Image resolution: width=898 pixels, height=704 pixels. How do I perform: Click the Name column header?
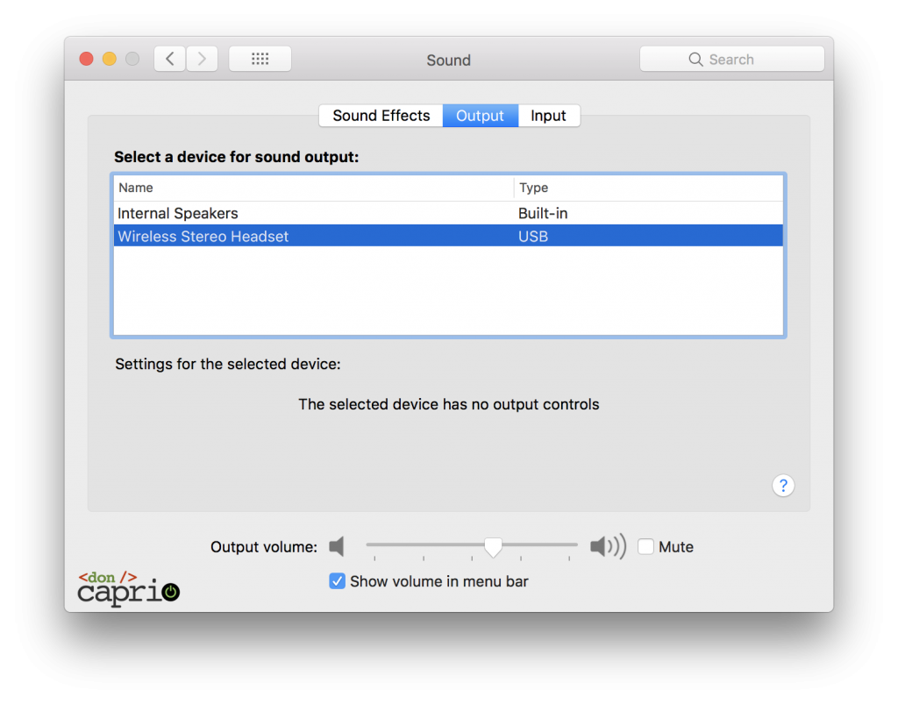pos(313,188)
